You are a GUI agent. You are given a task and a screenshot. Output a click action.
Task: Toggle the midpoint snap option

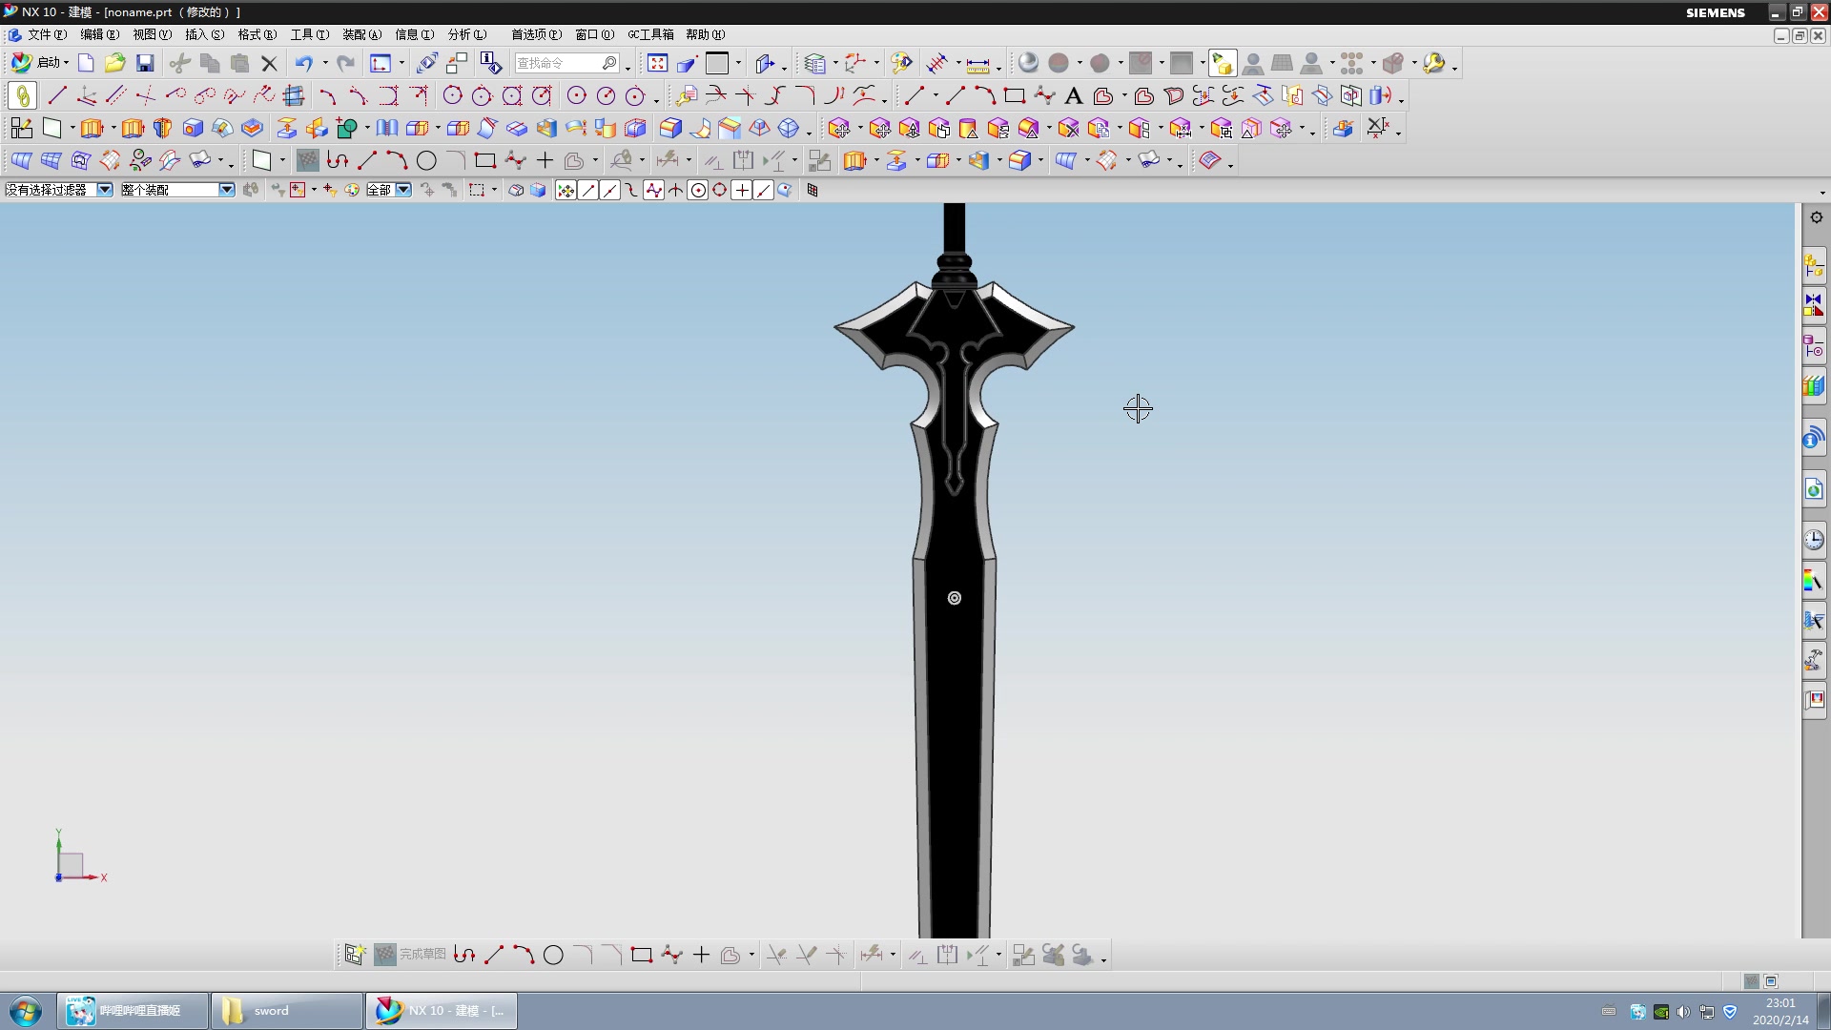click(609, 190)
